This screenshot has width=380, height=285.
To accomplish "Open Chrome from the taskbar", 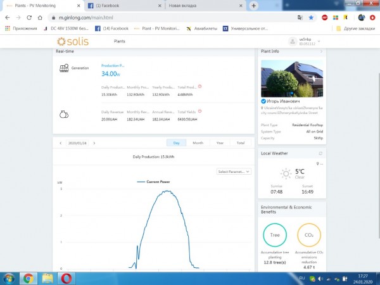I will (x=28, y=279).
